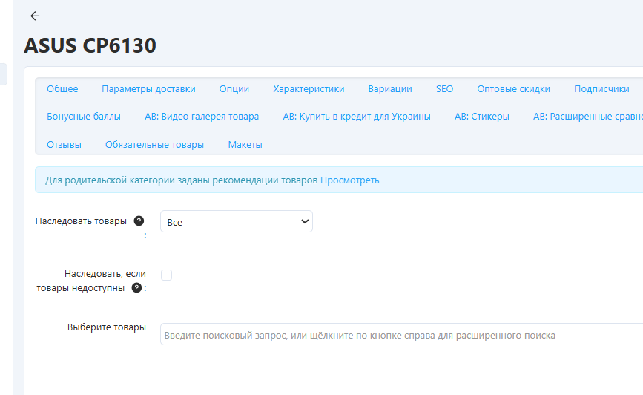The image size is (643, 395).
Task: Switch to the Общее tab
Action: tap(62, 89)
